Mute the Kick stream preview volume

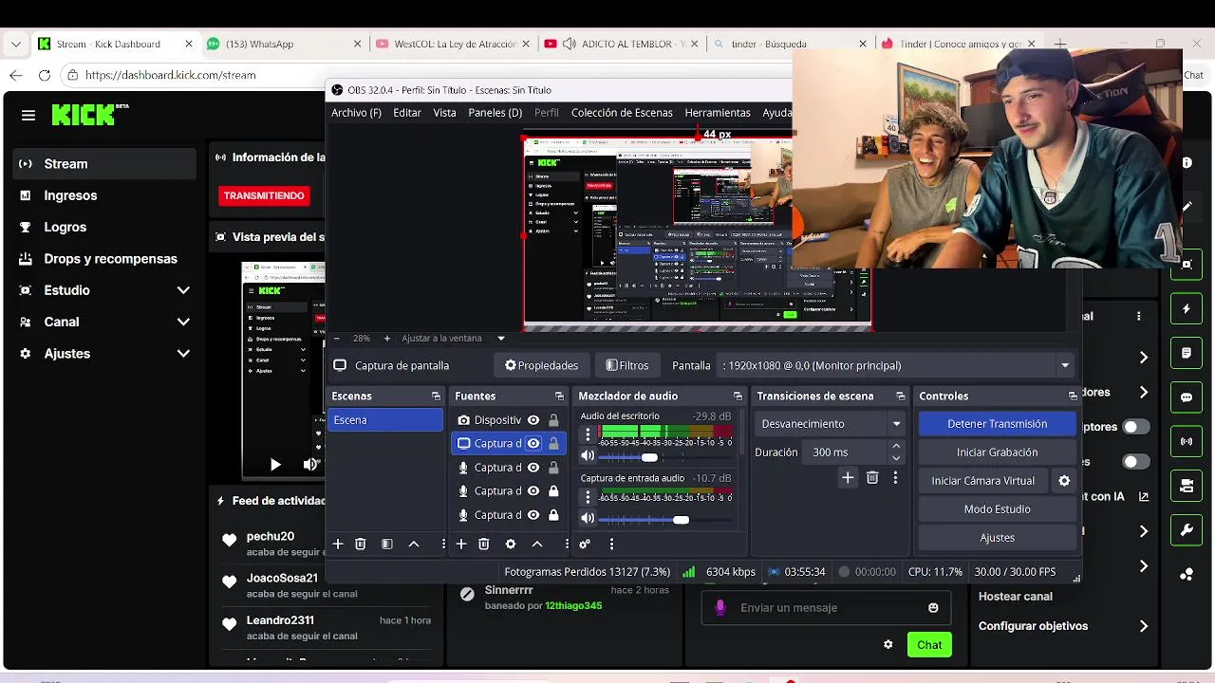(309, 464)
